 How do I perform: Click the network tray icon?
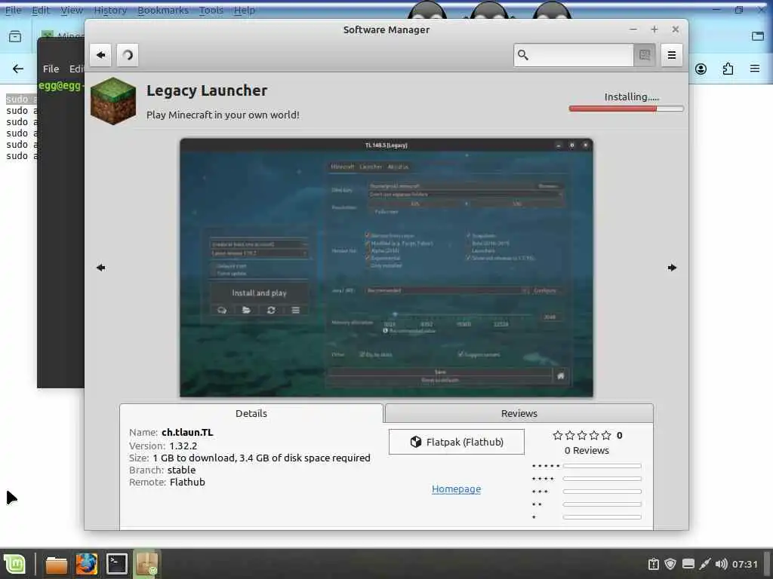705,564
